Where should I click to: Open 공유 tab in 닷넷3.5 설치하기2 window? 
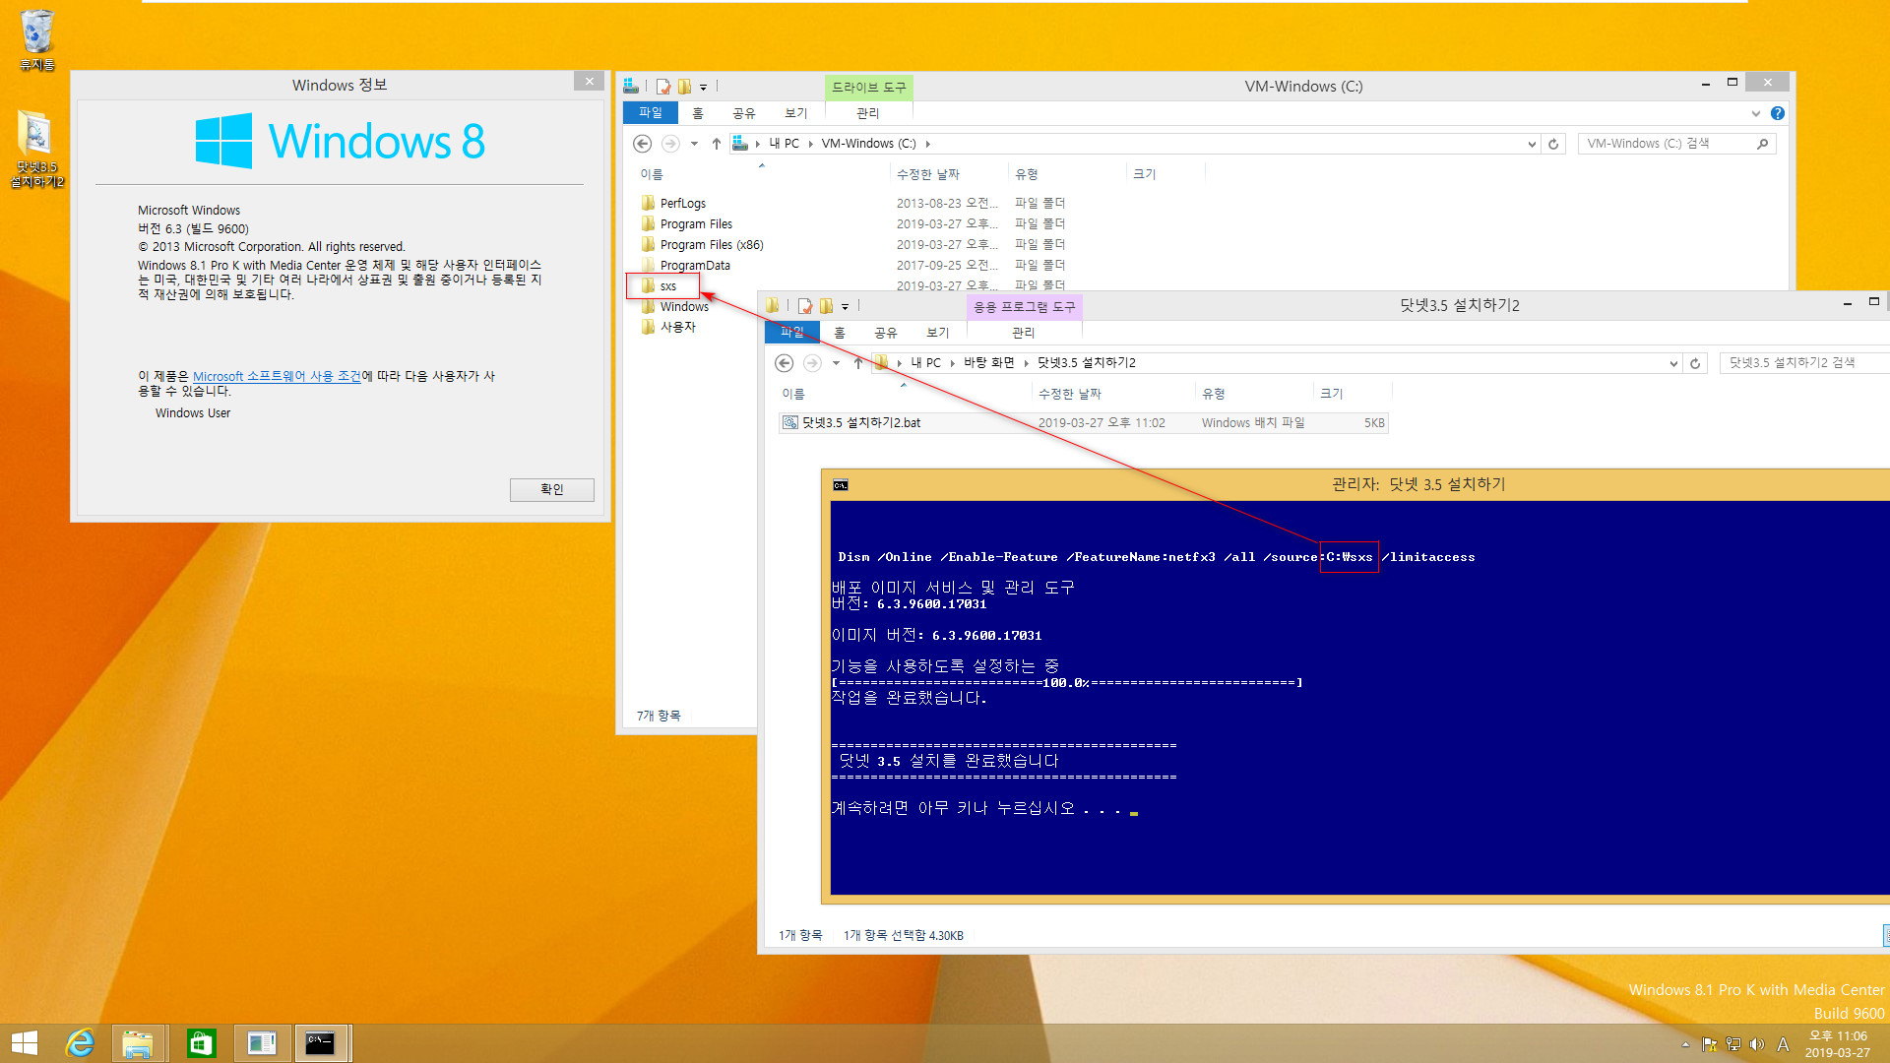[x=886, y=333]
